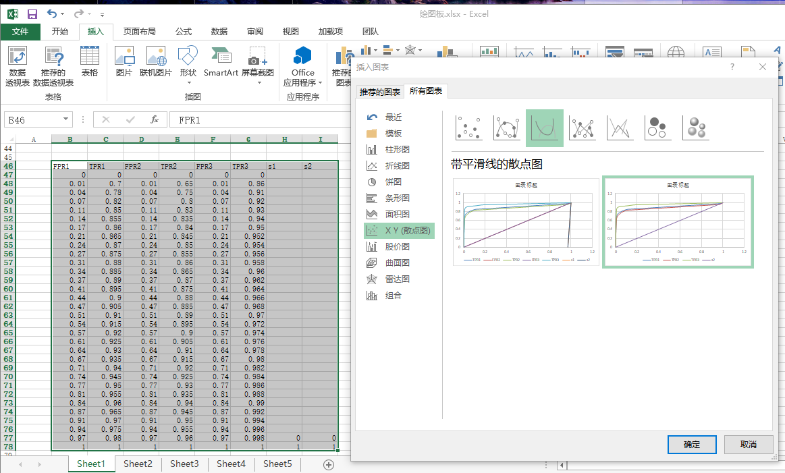Viewport: 785px width, 473px height.
Task: Switch to Sheet5 worksheet tab
Action: (277, 464)
